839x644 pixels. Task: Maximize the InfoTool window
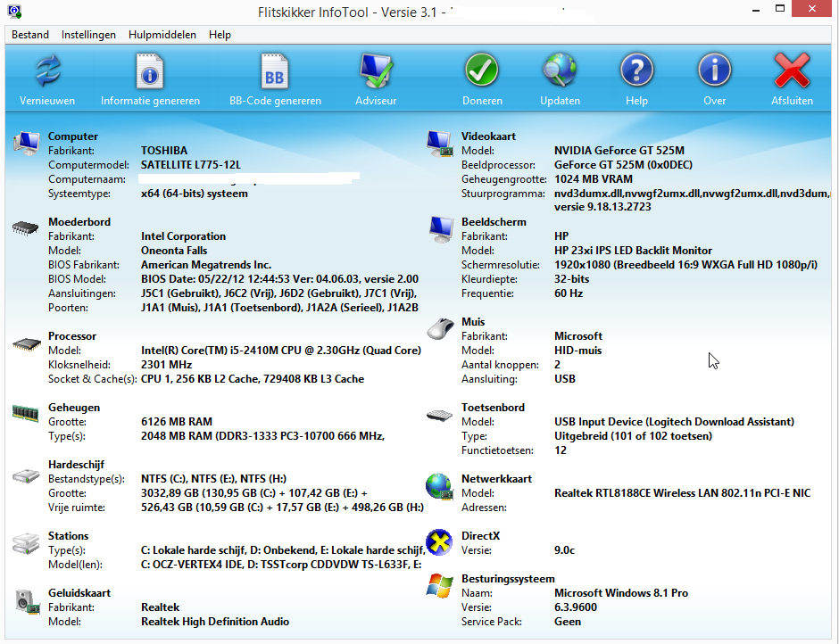(x=780, y=9)
